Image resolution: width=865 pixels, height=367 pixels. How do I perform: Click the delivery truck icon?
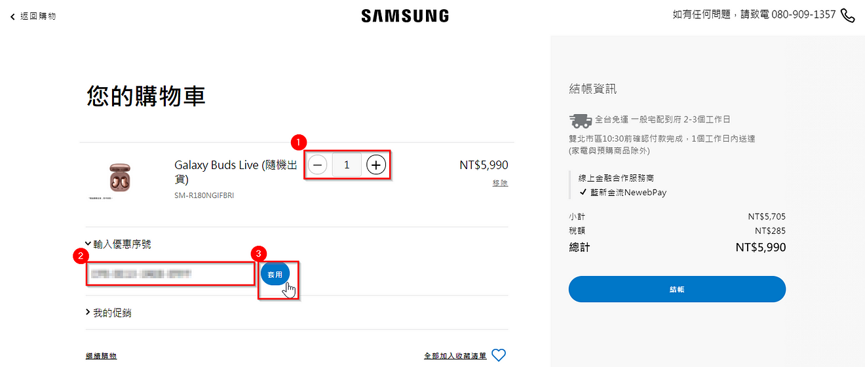pos(580,120)
